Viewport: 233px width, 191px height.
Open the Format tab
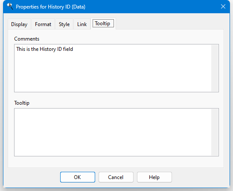coord(43,24)
